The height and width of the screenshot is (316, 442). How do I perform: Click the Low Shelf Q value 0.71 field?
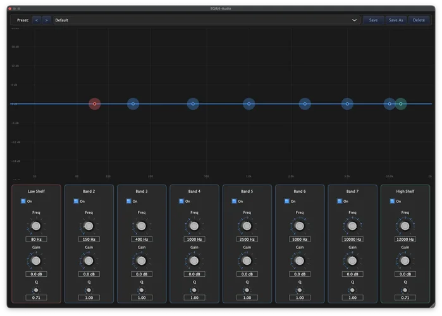coord(36,298)
